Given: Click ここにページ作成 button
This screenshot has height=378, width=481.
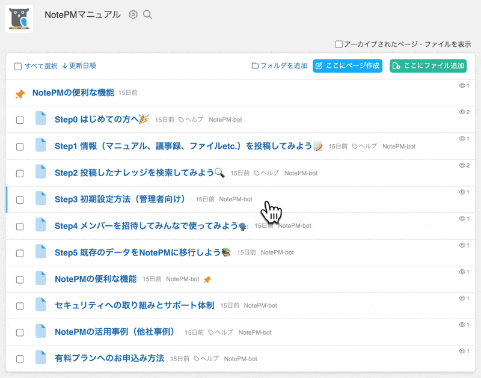Looking at the screenshot, I should click(x=348, y=66).
